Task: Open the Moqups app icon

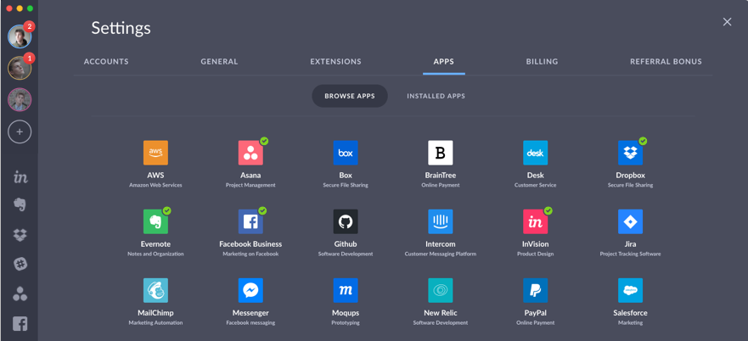Action: click(x=346, y=290)
